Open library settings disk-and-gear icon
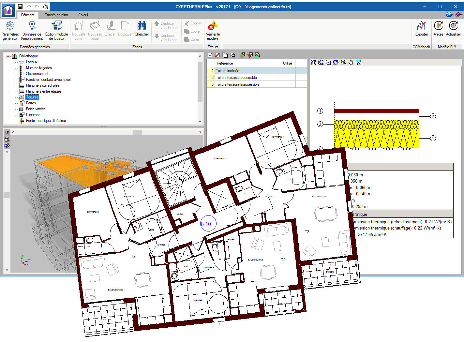The image size is (464, 342). tap(258, 55)
